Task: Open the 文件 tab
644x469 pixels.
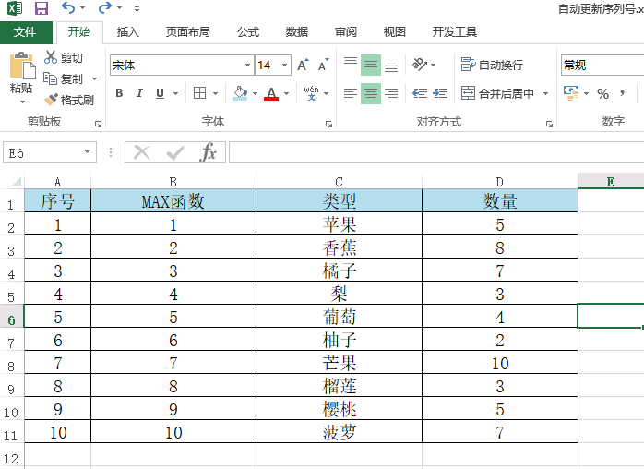Action: point(26,32)
